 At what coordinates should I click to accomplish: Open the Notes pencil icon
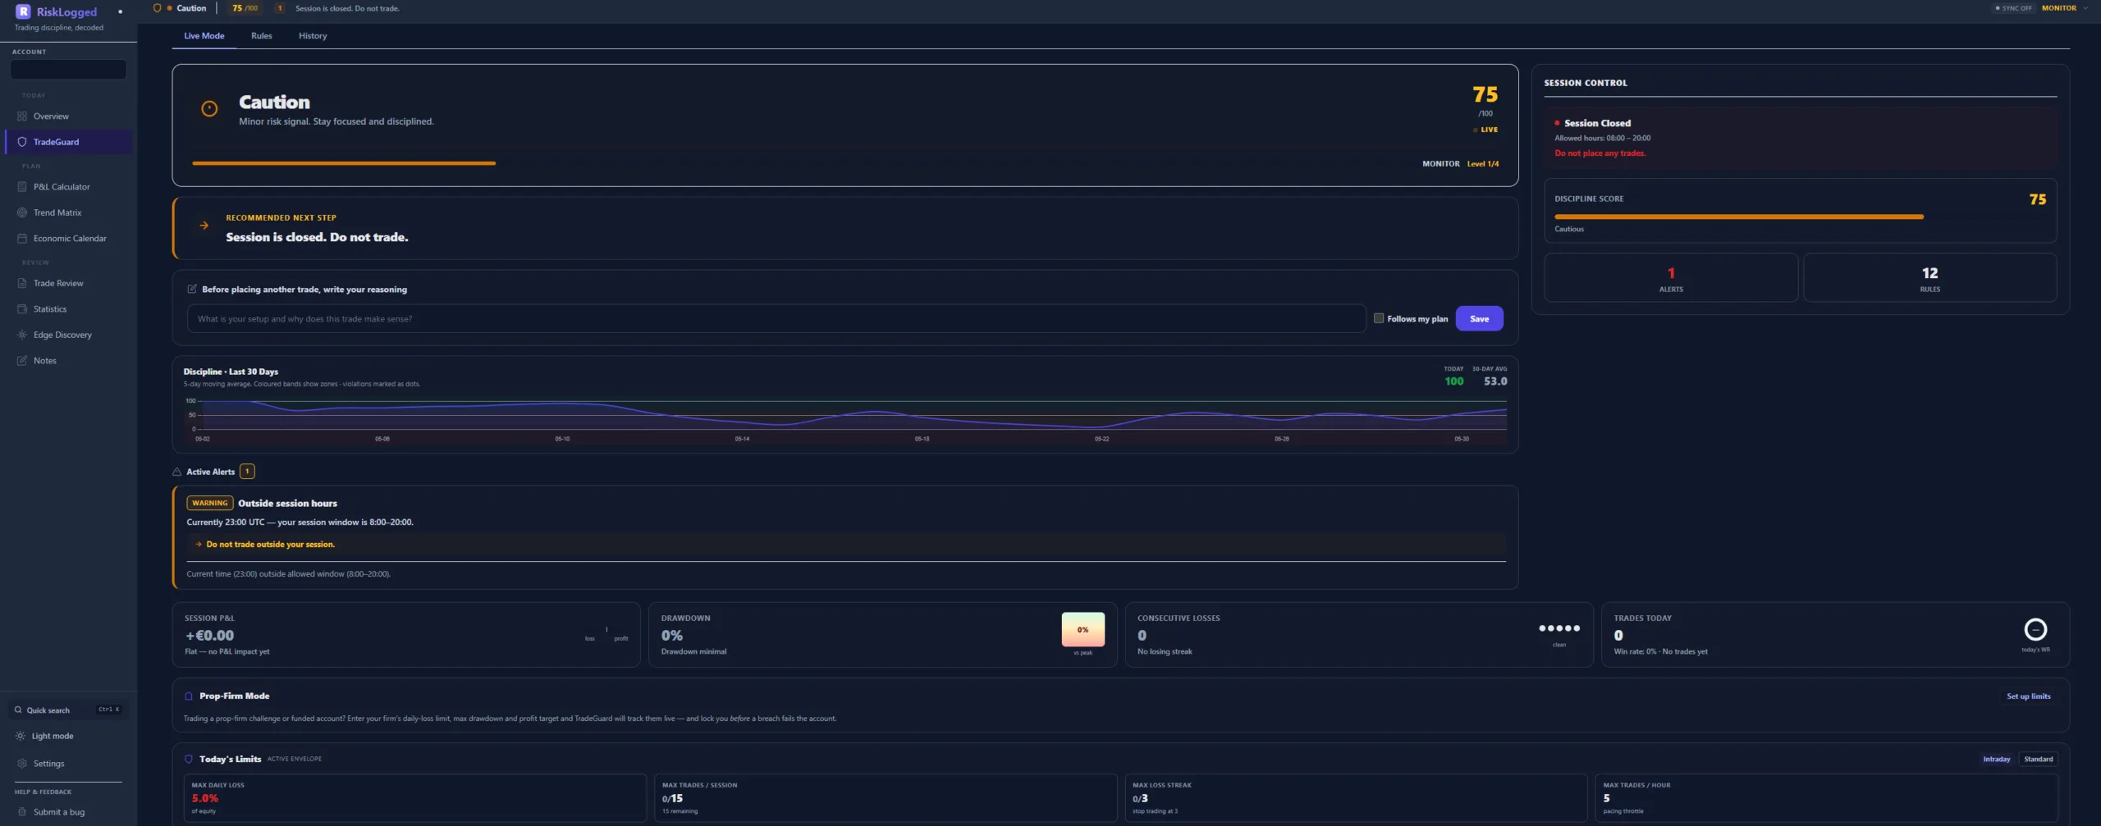point(22,361)
